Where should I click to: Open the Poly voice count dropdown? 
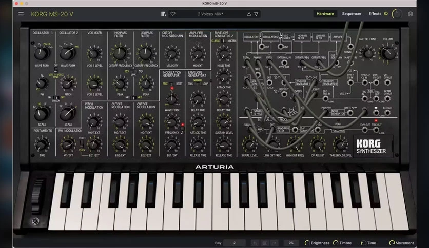pos(234,243)
